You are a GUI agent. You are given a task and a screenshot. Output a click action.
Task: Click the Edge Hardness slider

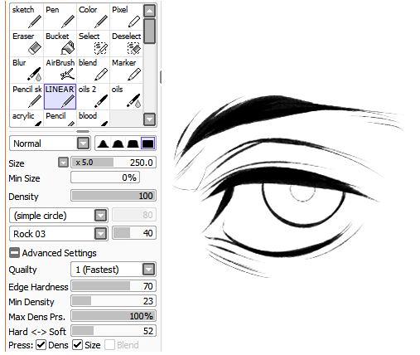pyautogui.click(x=113, y=286)
